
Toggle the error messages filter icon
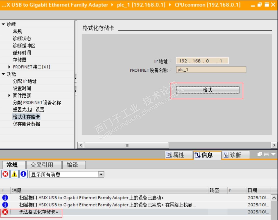point(6,174)
